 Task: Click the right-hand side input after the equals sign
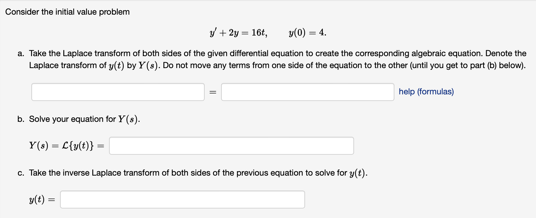[x=308, y=92]
